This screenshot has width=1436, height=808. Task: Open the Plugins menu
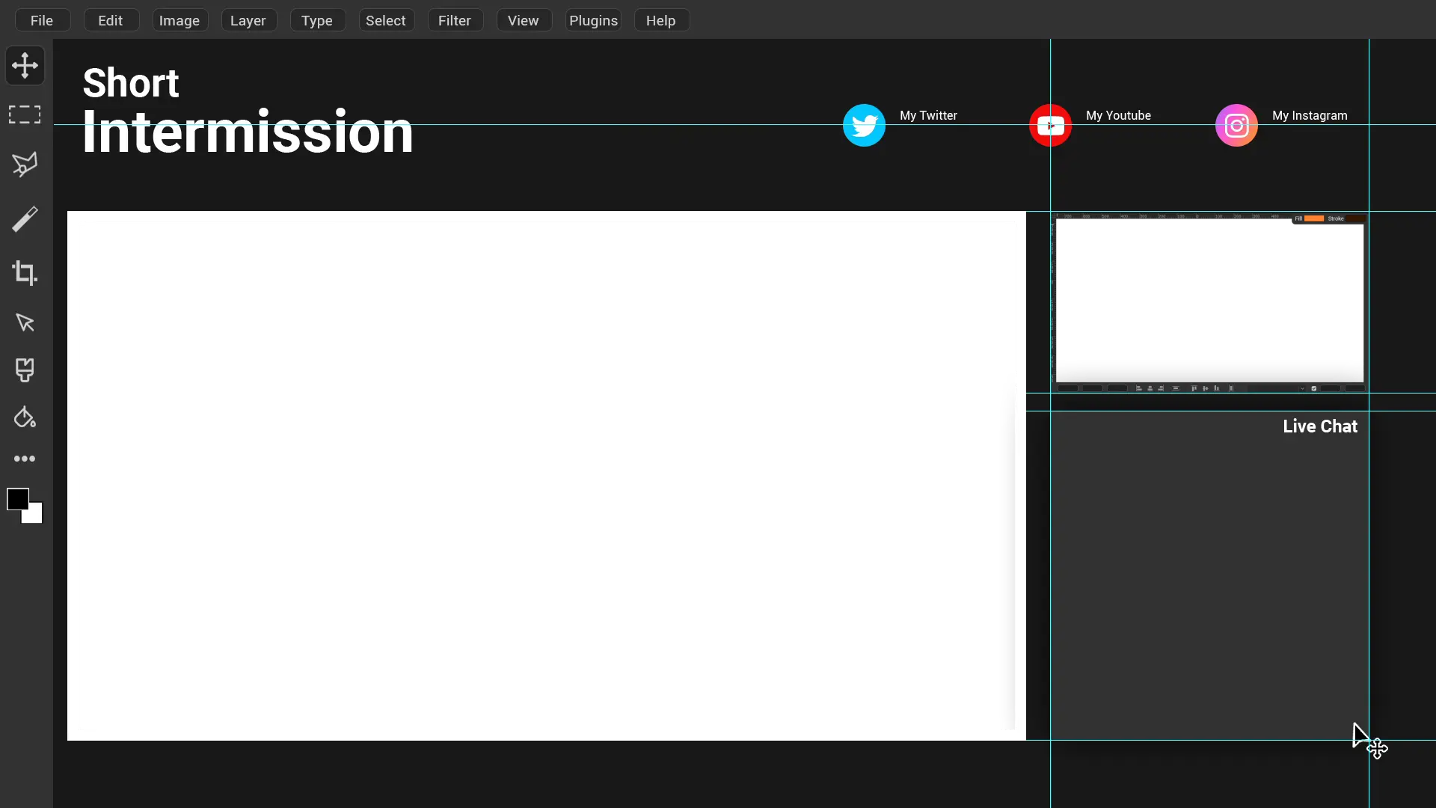pyautogui.click(x=593, y=20)
